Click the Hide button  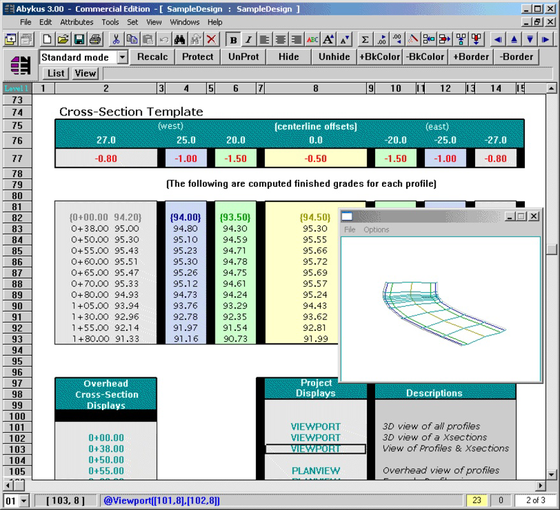tap(288, 57)
